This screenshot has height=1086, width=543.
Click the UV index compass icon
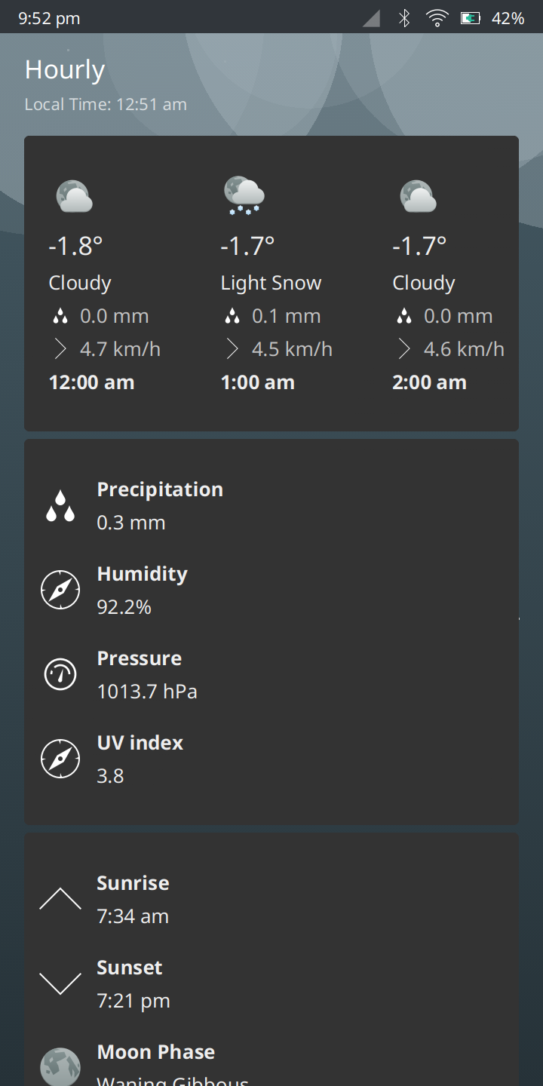tap(60, 759)
